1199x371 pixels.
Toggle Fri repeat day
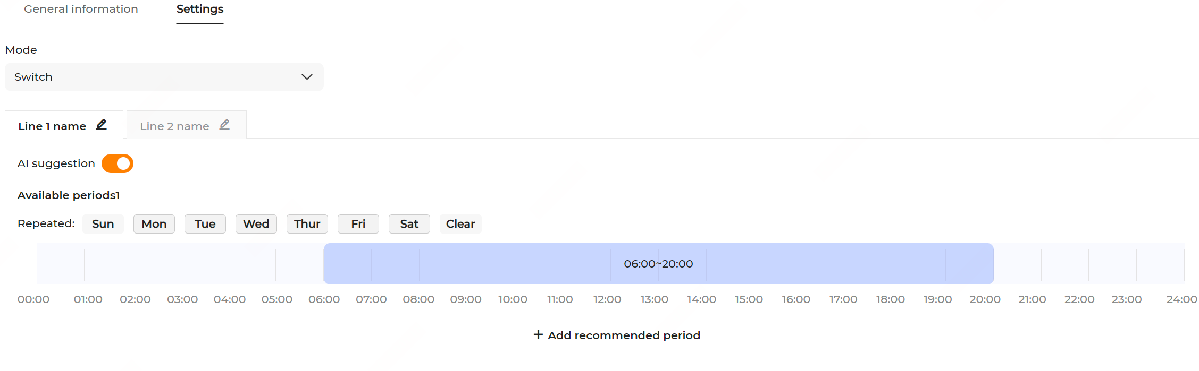[358, 224]
